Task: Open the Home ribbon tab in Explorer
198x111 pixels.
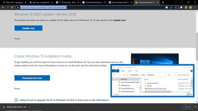Action: point(123,71)
